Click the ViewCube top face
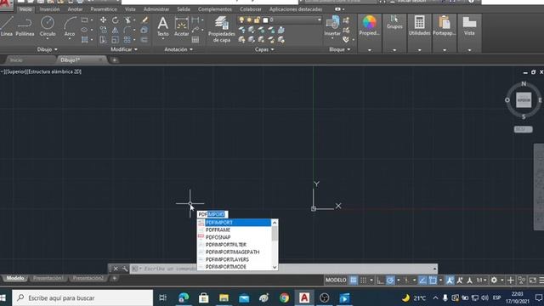This screenshot has width=544, height=306. pyautogui.click(x=524, y=100)
